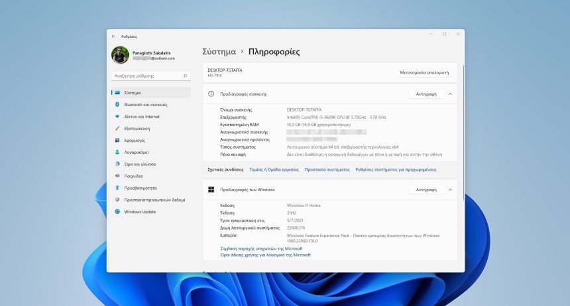This screenshot has height=306, width=570.
Task: Click the search settings input field
Action: [x=151, y=76]
